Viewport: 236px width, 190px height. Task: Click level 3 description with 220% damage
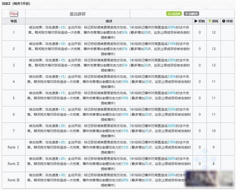click(109, 65)
